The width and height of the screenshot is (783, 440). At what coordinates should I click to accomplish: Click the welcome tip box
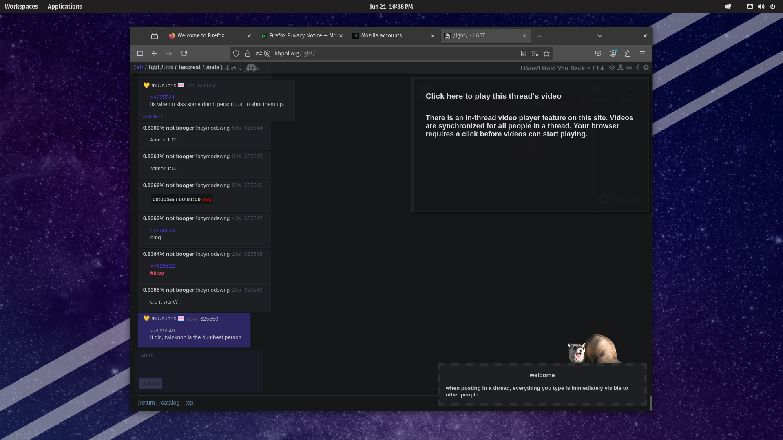[542, 385]
